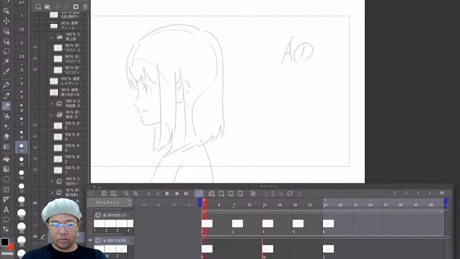The image size is (460, 259).
Task: Select the Figure ellipse tool
Action: (x=6, y=179)
